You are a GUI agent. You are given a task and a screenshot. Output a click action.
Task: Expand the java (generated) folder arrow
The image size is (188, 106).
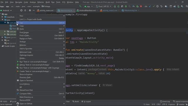tap(2, 37)
